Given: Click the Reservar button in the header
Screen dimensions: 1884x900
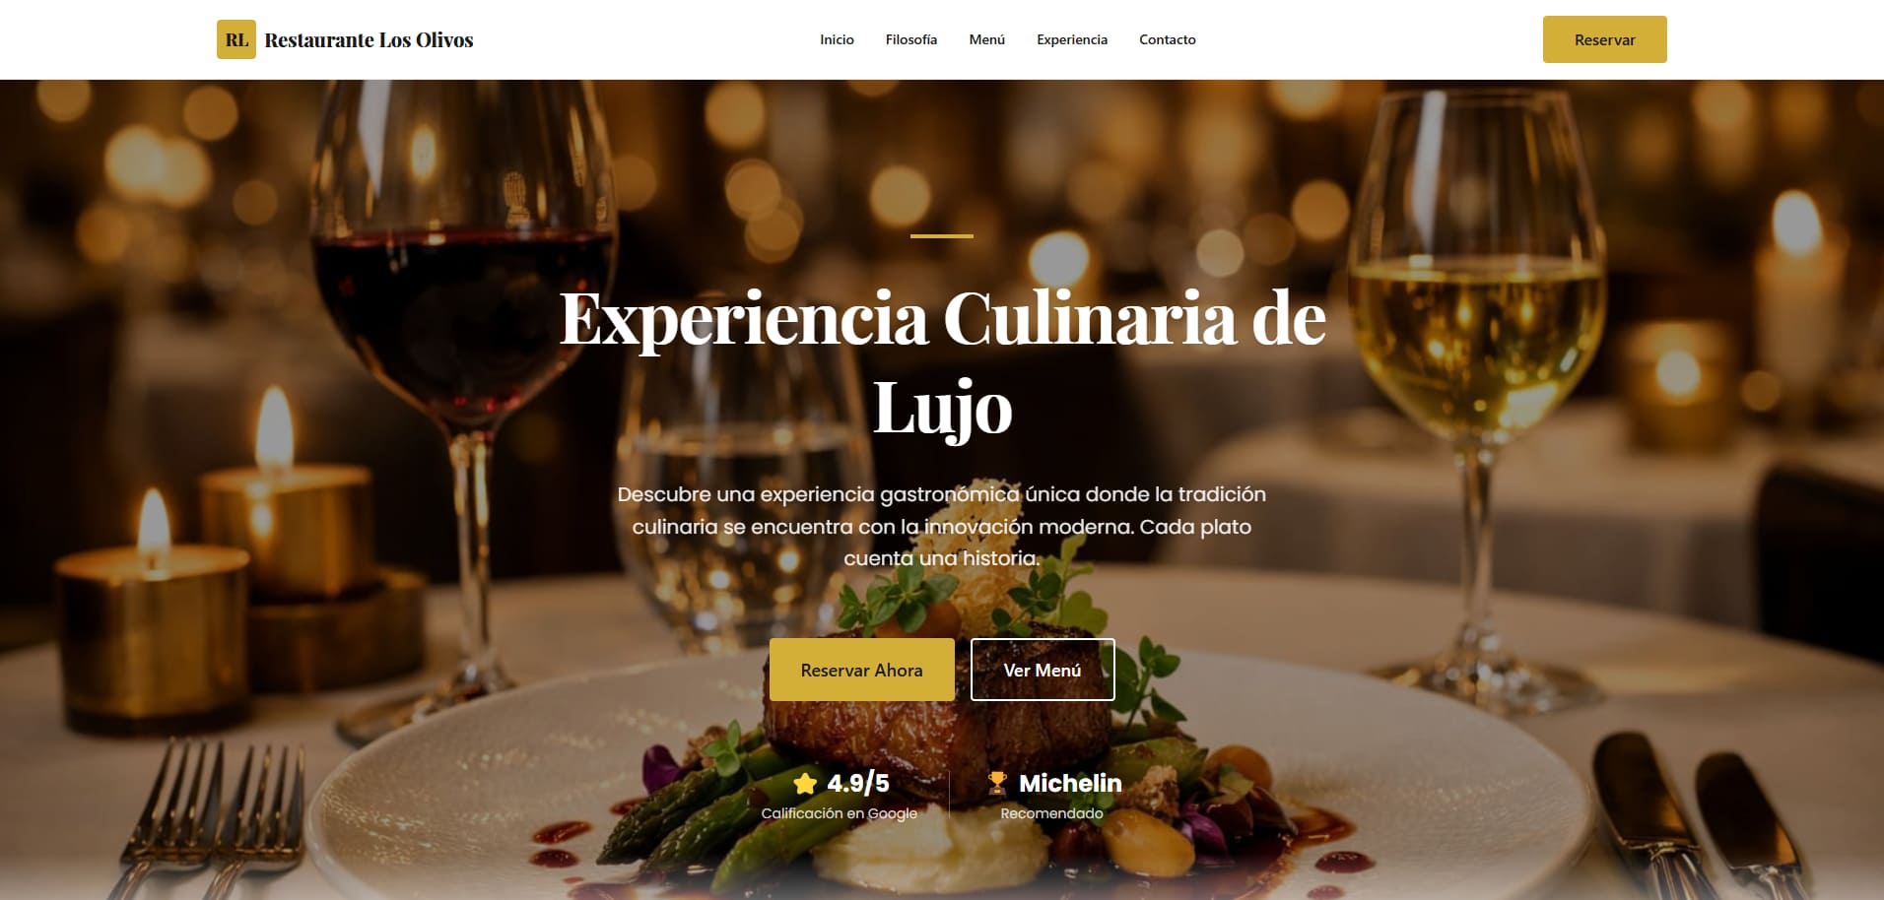Looking at the screenshot, I should click(1604, 39).
